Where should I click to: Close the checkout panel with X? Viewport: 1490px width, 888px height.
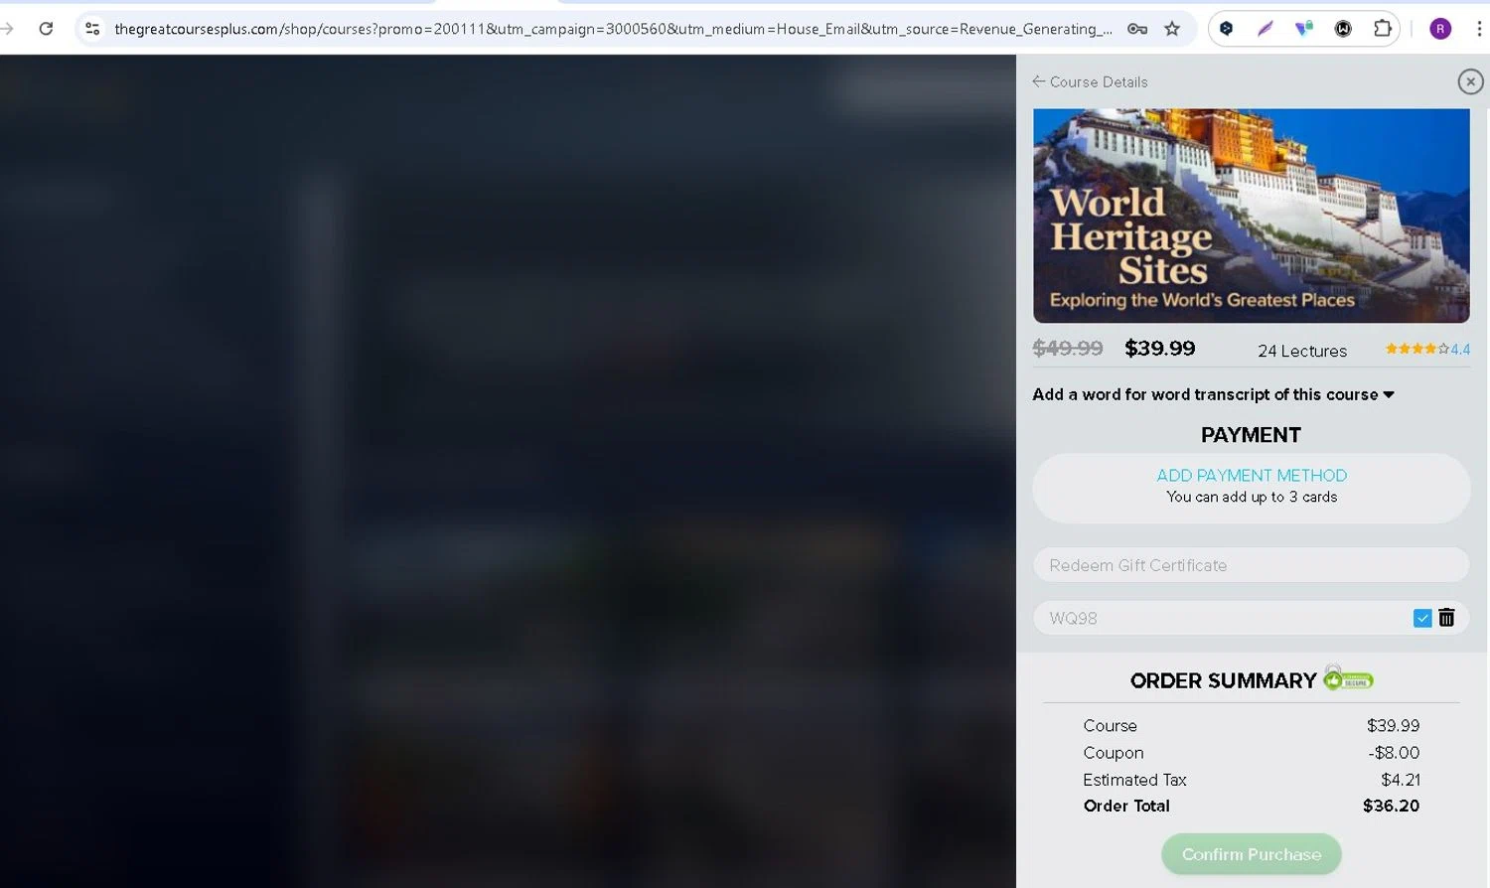coord(1471,81)
